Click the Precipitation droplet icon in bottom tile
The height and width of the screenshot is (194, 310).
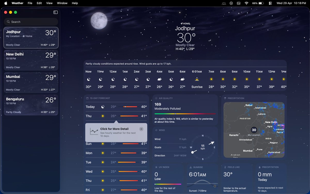click(x=260, y=167)
